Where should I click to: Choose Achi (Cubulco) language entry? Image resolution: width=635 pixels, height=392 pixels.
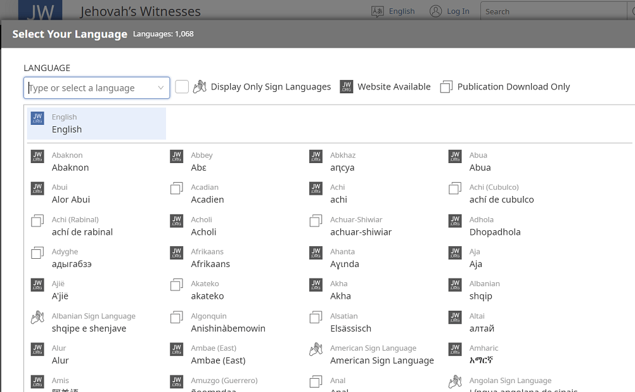501,193
